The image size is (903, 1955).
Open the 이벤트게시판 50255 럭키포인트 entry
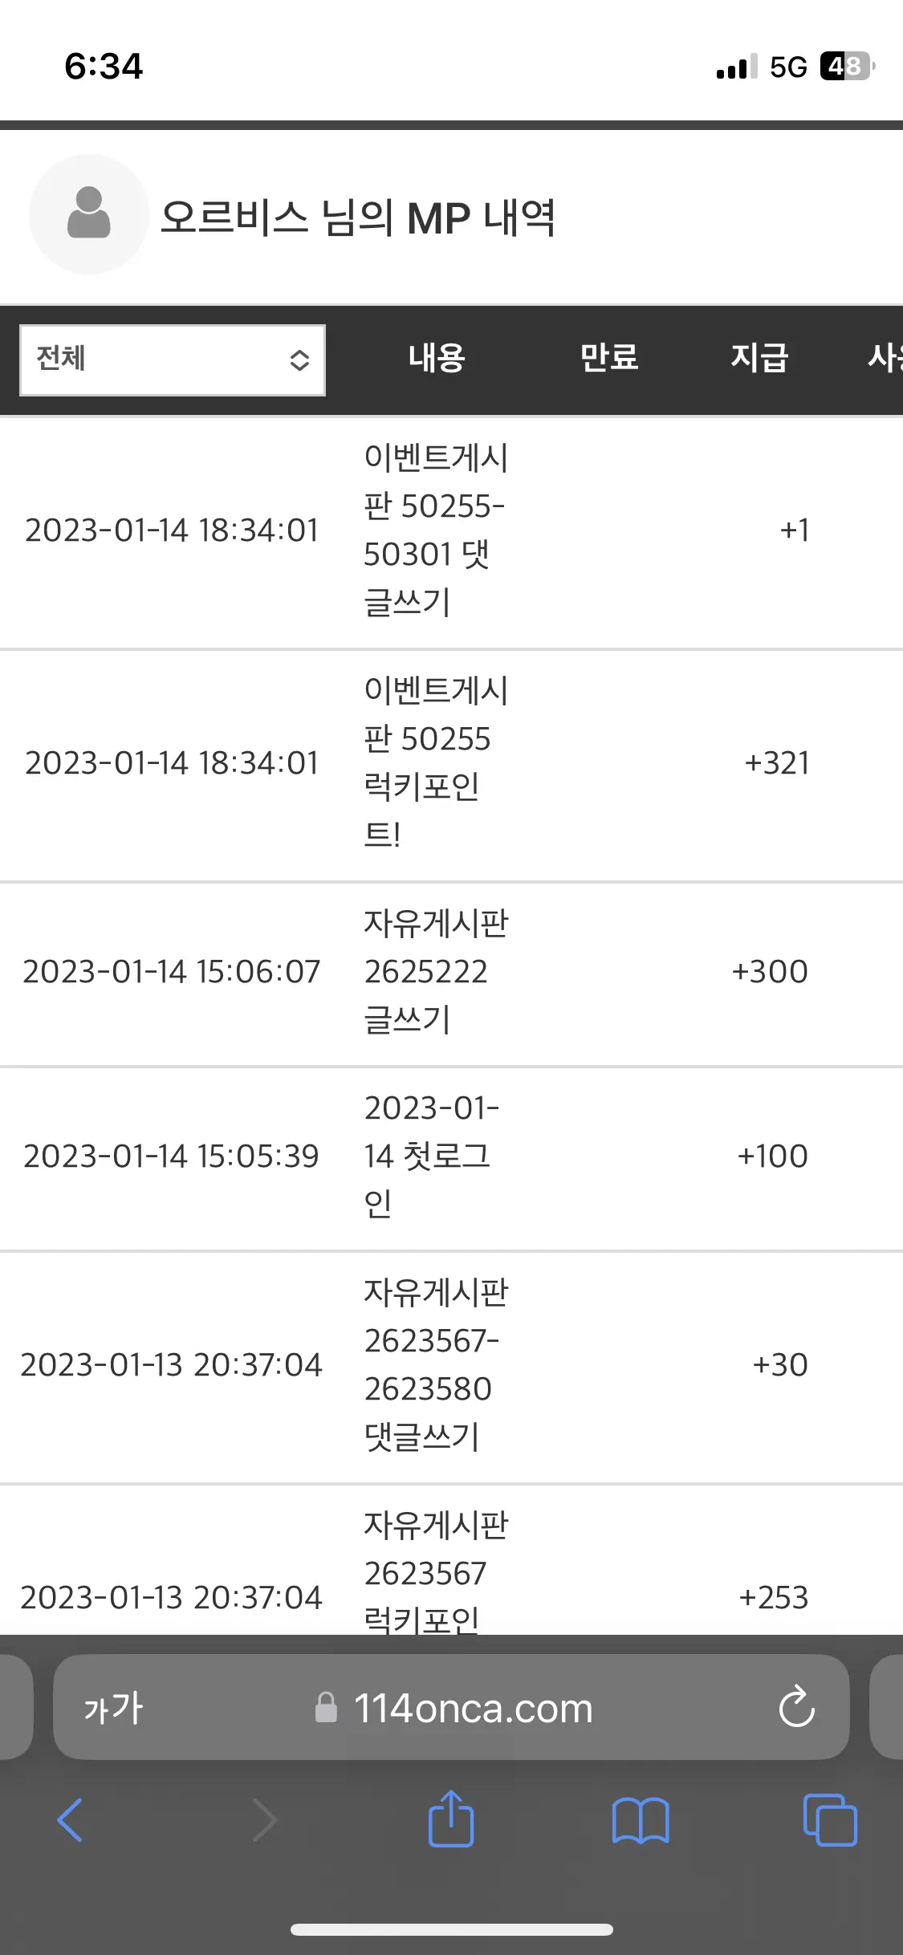436,762
